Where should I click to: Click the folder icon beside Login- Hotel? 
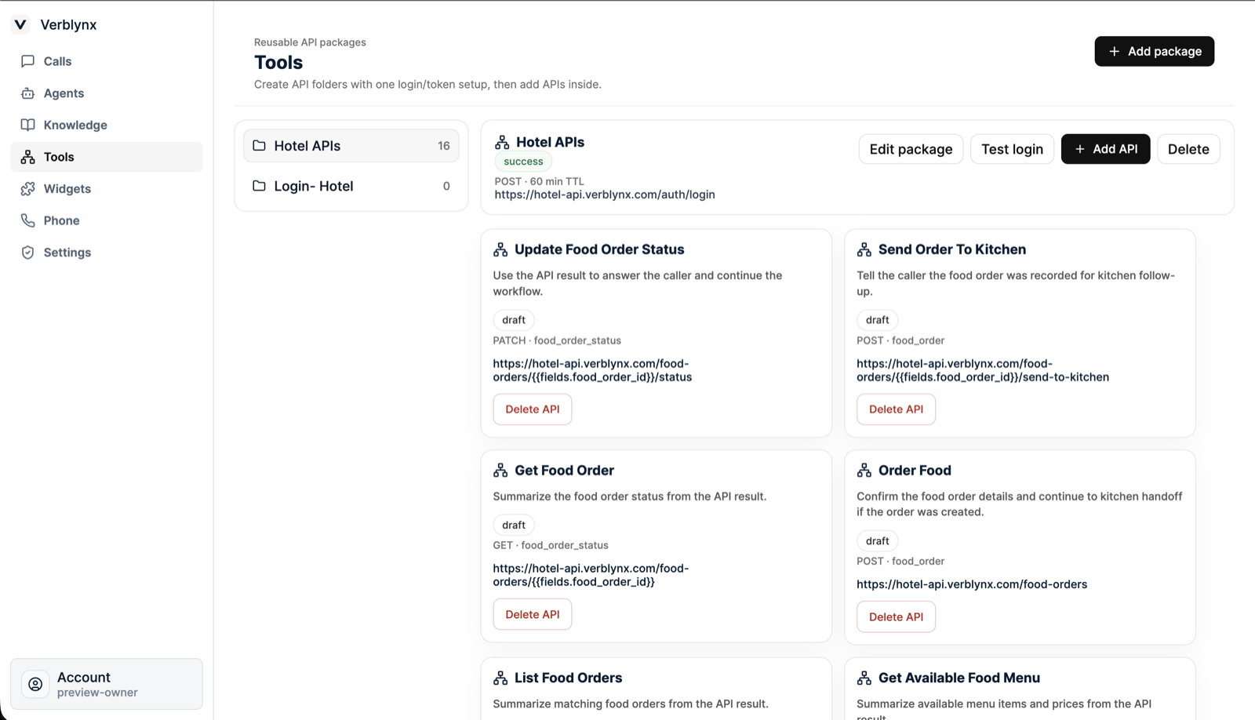260,186
